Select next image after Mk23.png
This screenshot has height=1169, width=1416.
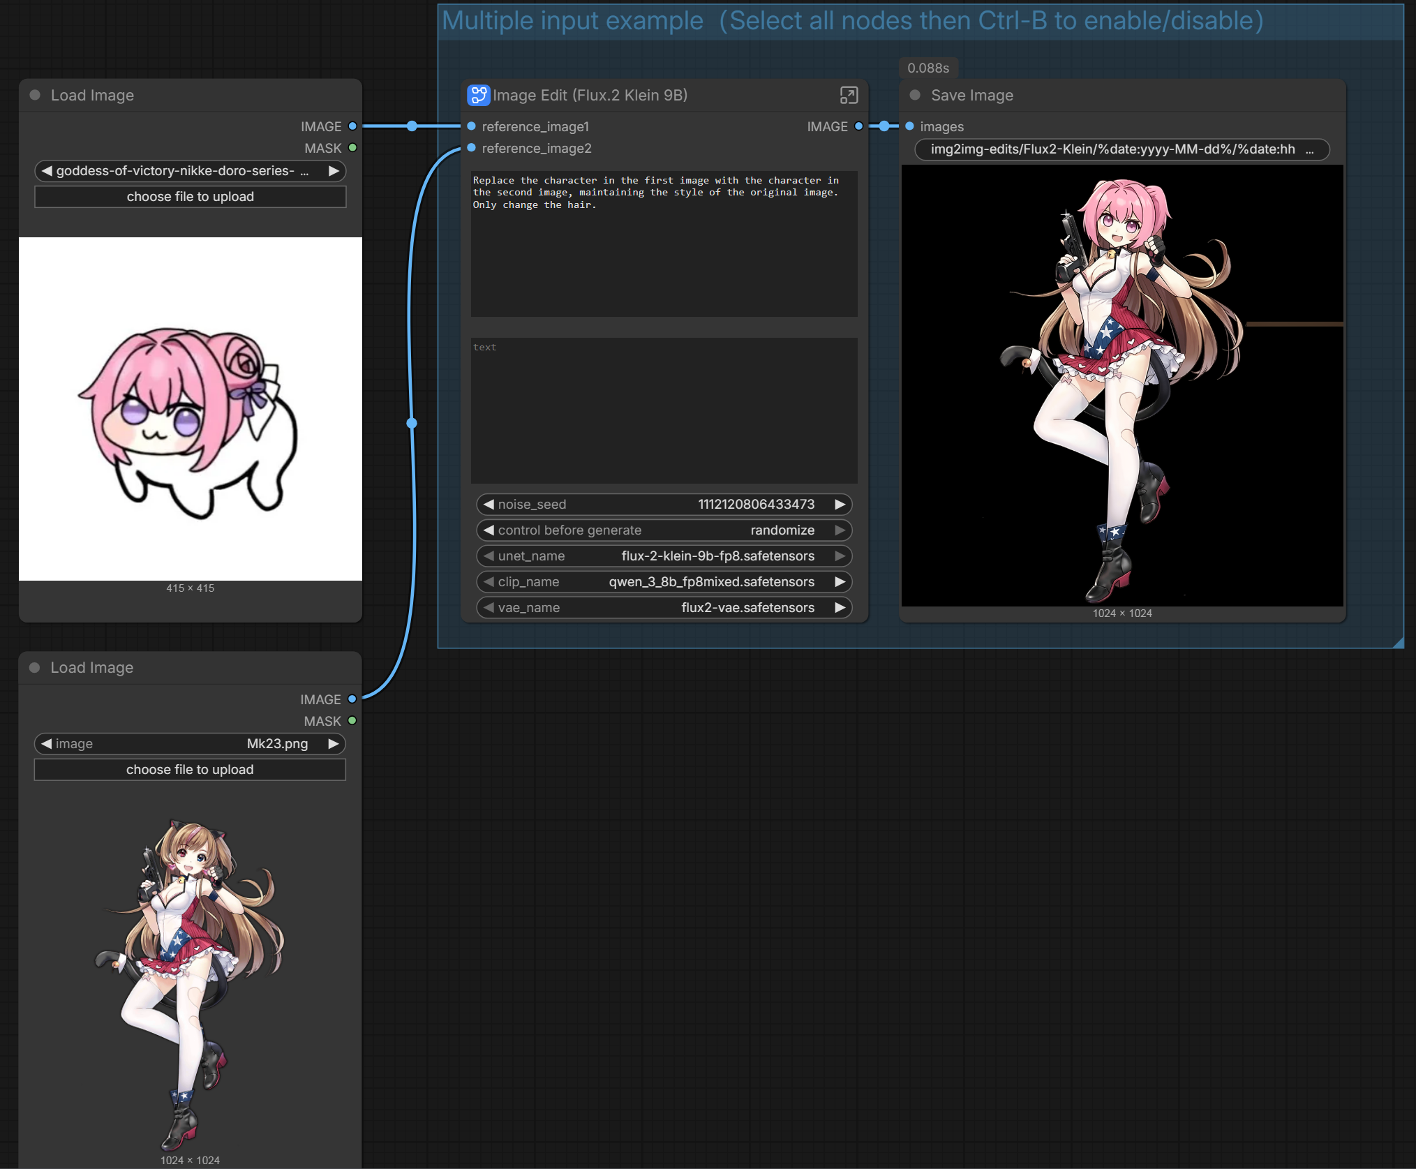click(334, 744)
